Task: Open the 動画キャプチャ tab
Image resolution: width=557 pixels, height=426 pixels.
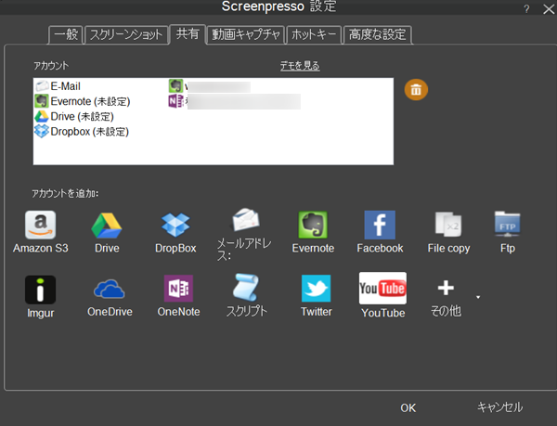Action: click(246, 34)
